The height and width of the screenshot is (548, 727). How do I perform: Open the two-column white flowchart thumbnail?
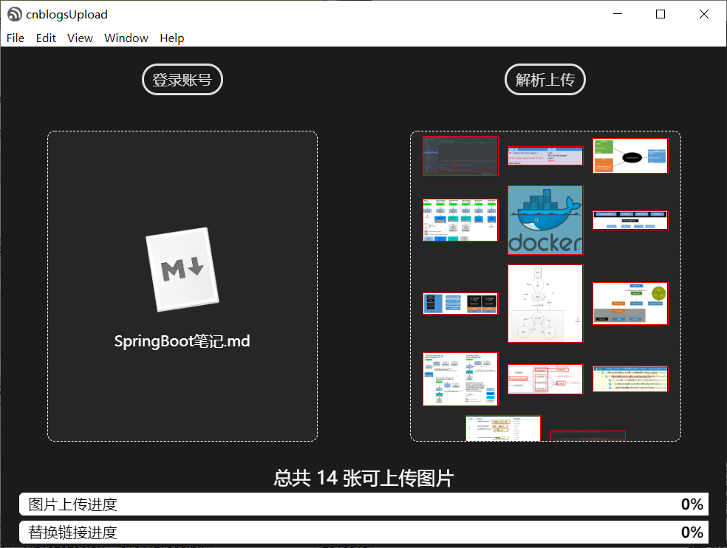[460, 379]
